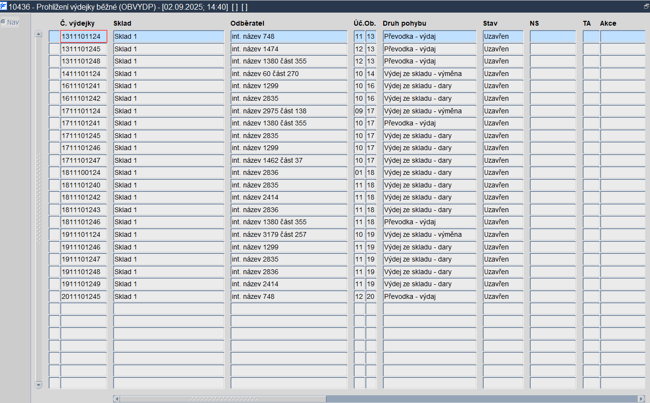
Task: Click the horizontal scrollbar left arrow
Action: (x=116, y=399)
